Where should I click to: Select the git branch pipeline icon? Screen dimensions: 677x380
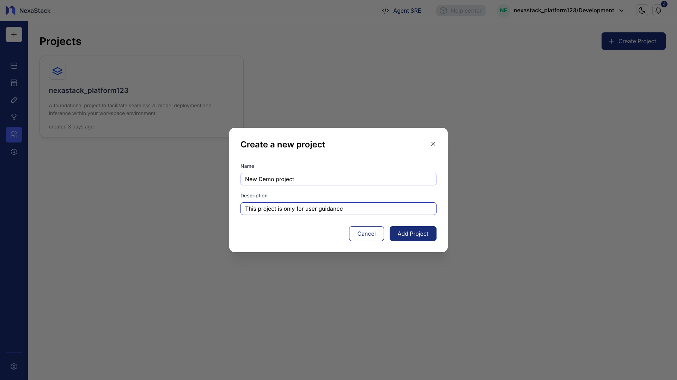click(14, 117)
